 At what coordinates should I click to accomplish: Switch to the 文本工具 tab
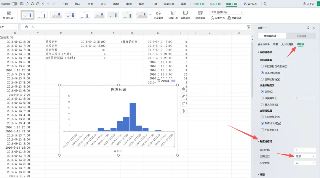click(x=215, y=4)
